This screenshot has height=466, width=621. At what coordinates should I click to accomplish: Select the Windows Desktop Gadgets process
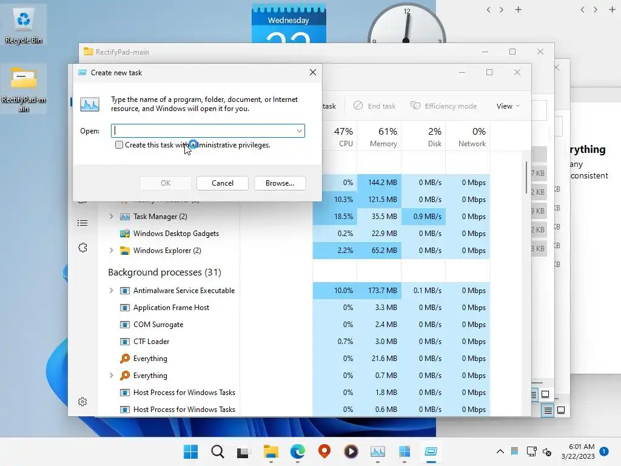176,234
